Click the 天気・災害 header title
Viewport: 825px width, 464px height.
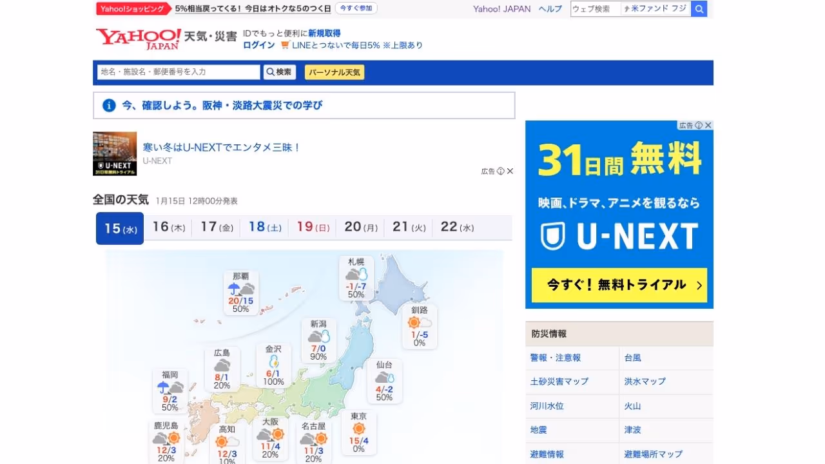coord(211,37)
